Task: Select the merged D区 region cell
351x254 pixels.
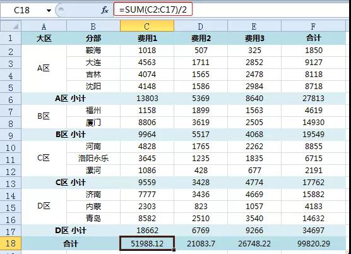Action: [x=44, y=206]
